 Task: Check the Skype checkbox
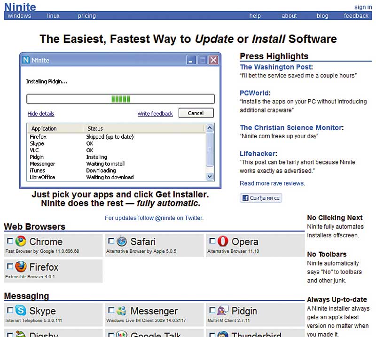(10, 310)
